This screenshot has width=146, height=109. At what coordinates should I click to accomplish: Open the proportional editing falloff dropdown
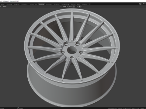(x=82, y=7)
